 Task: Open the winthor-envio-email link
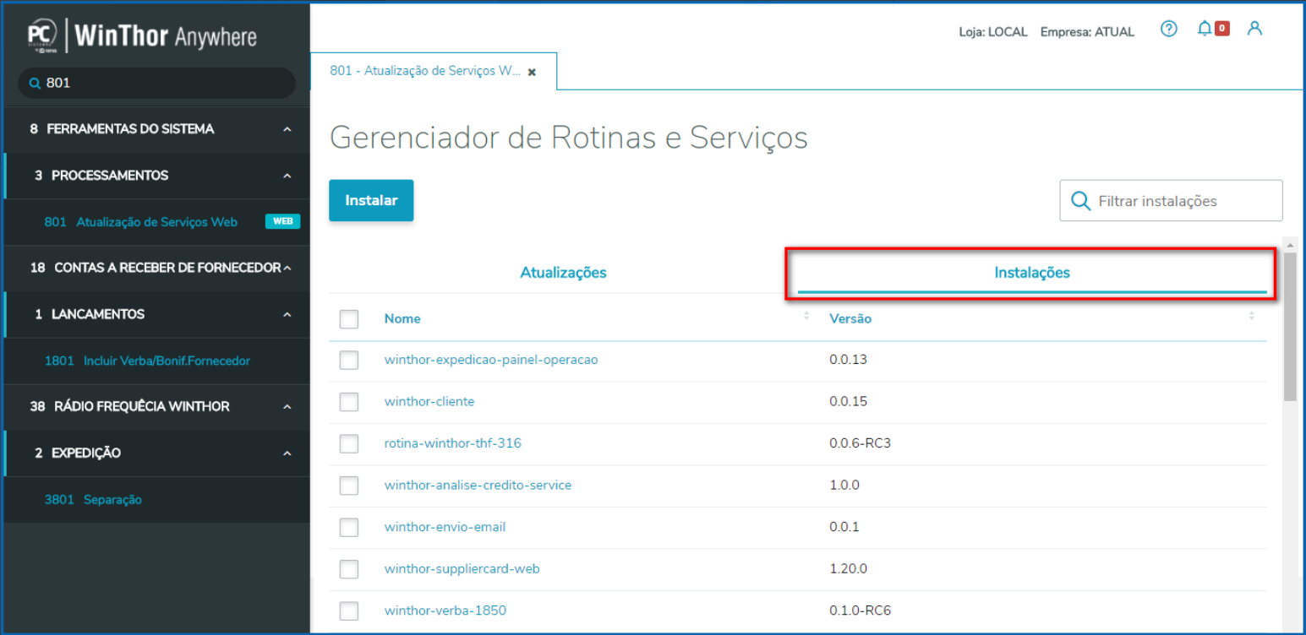click(x=445, y=527)
